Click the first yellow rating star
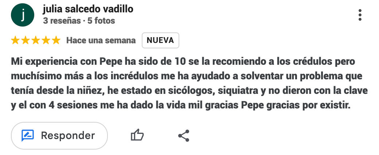This screenshot has height=155, width=379. [x=16, y=40]
